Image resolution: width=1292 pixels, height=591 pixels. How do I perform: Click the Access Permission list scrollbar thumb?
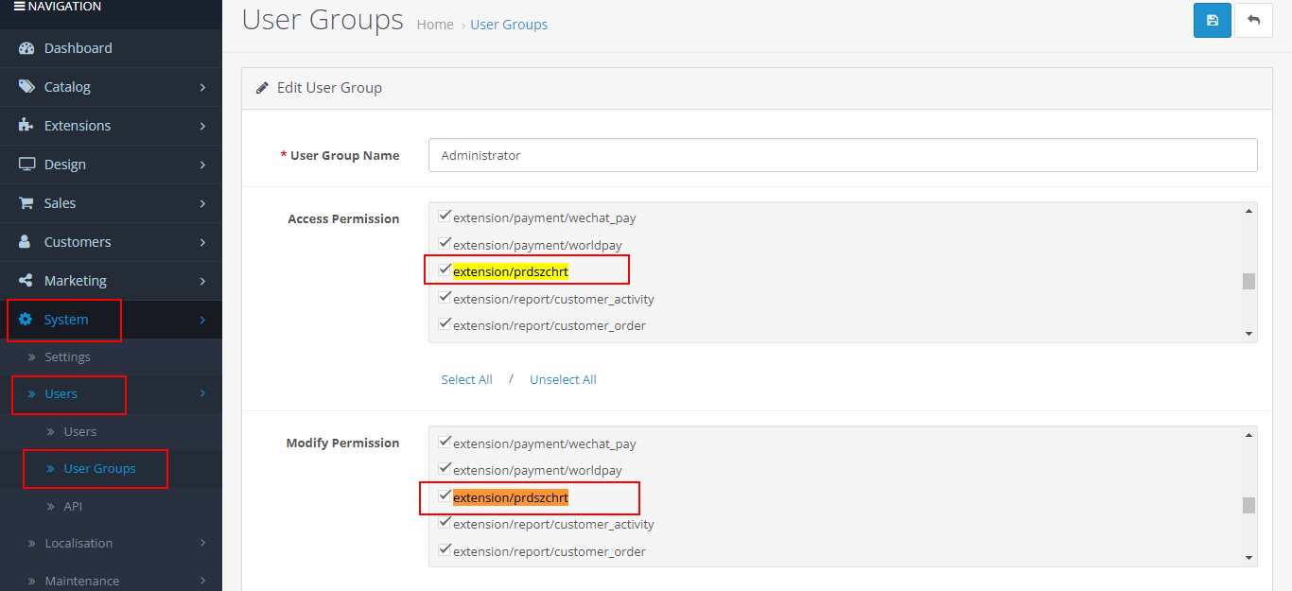tap(1248, 281)
